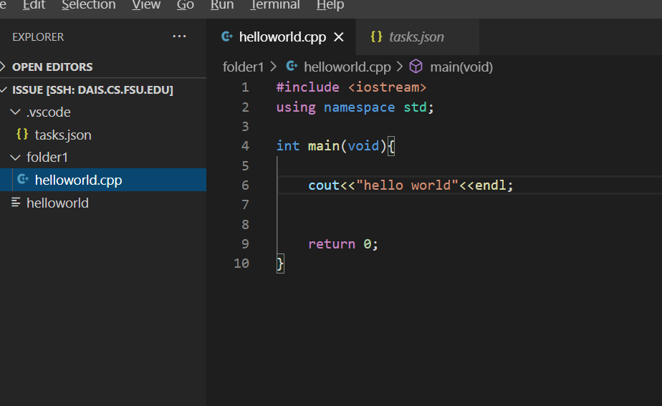
Task: Open tasks.json in the explorer tree
Action: pos(63,135)
